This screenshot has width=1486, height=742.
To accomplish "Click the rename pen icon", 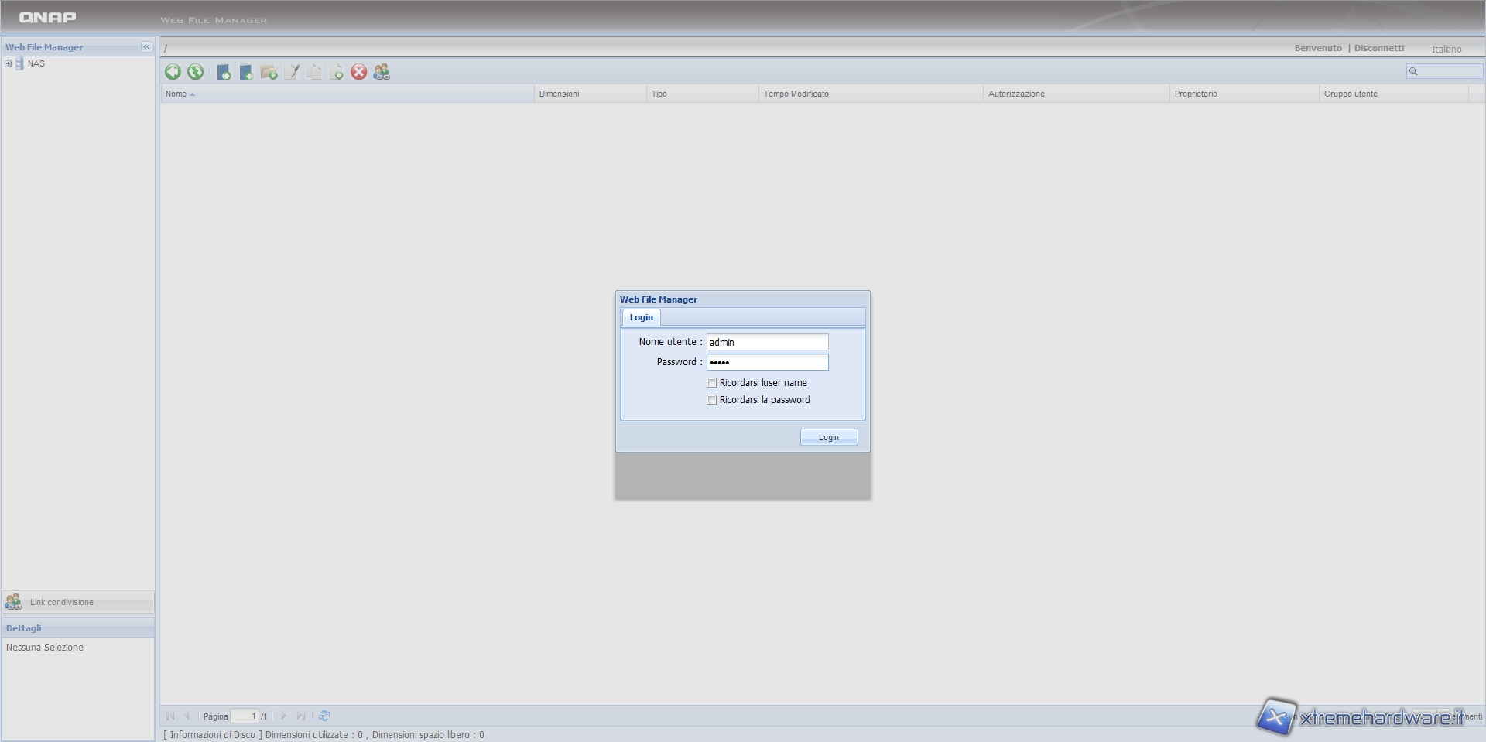I will [x=292, y=73].
